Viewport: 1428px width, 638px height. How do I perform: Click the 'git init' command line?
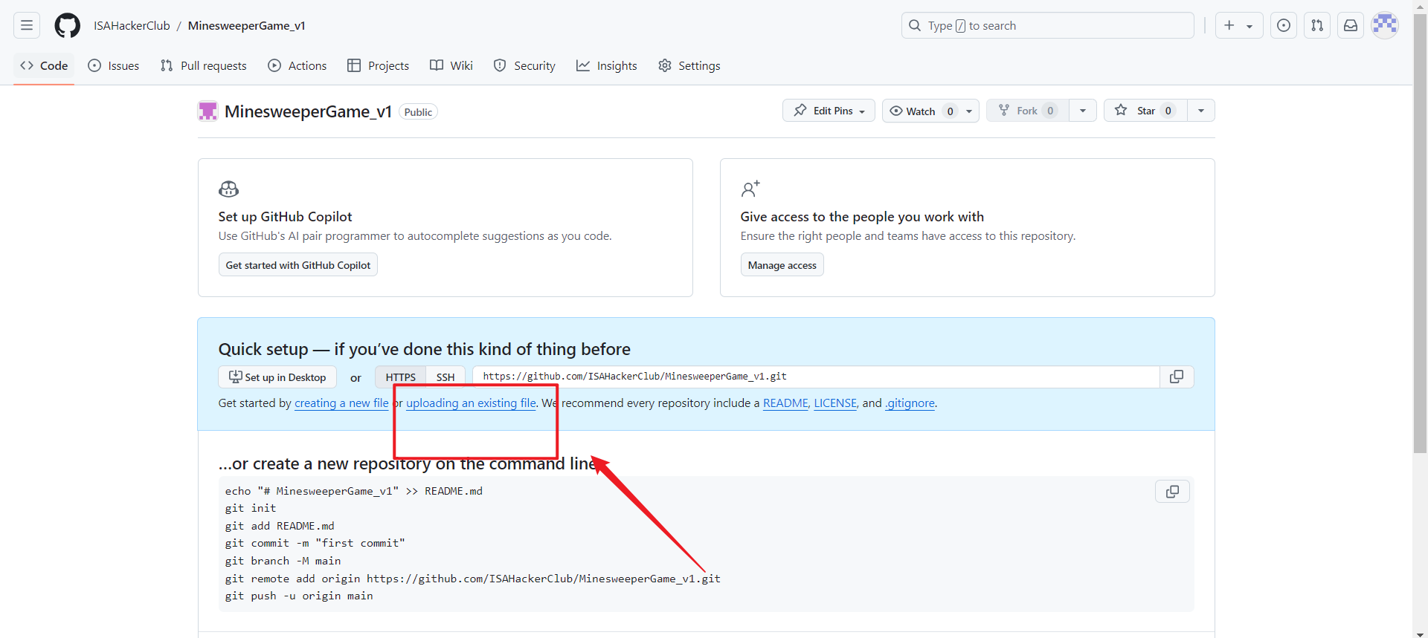[x=251, y=508]
